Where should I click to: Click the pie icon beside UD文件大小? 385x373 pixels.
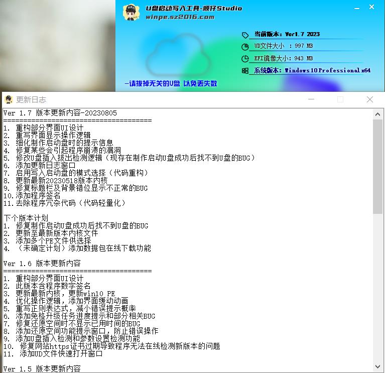[x=245, y=47]
